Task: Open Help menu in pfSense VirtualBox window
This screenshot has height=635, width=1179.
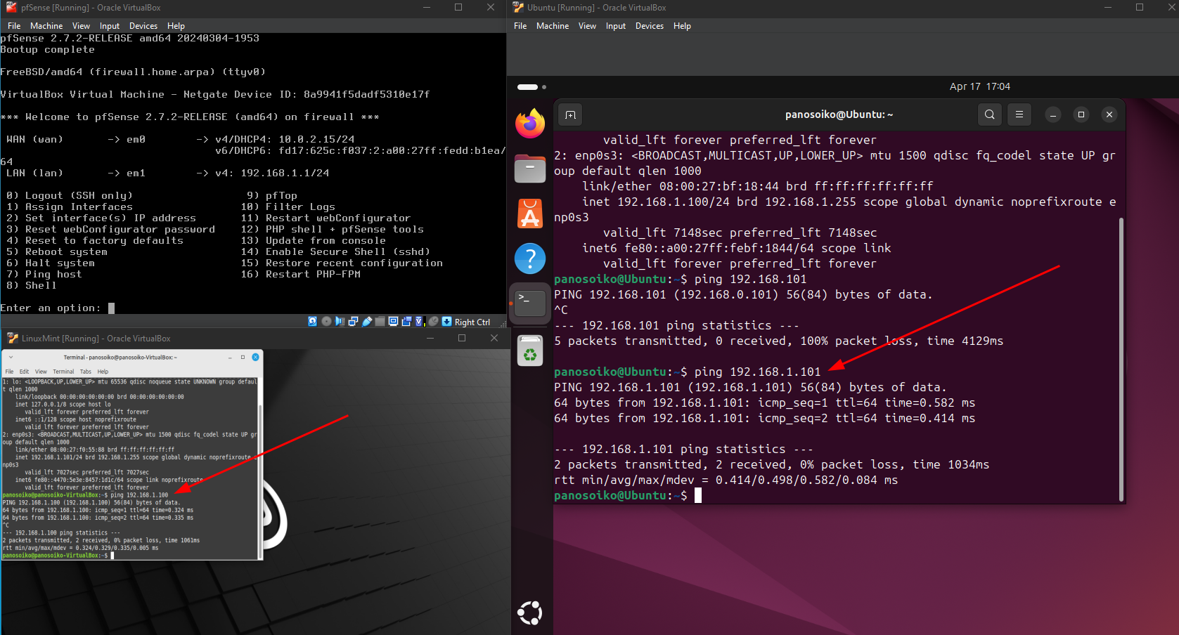Action: point(176,26)
